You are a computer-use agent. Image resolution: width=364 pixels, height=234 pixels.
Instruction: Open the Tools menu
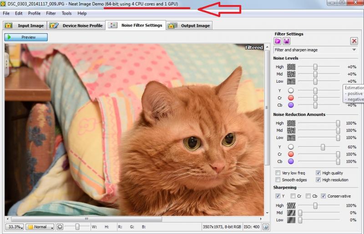tap(66, 14)
